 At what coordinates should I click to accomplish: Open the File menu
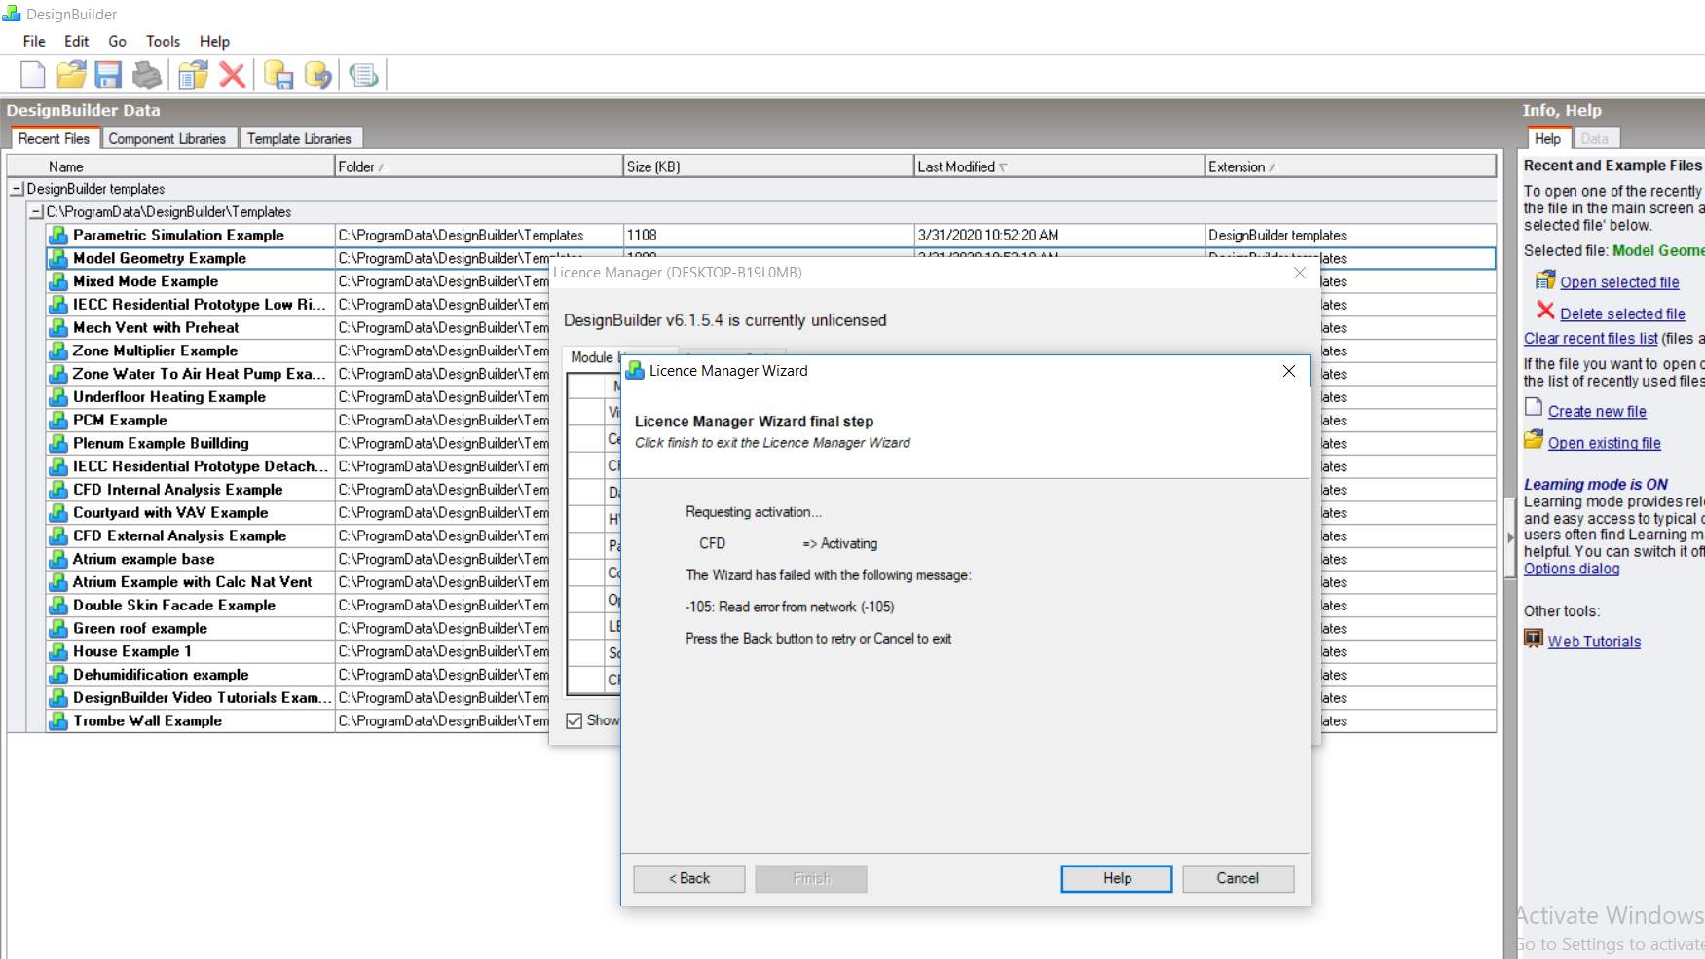click(34, 41)
